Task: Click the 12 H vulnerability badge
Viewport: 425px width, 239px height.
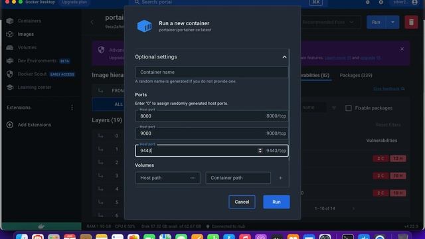Action: (x=398, y=159)
